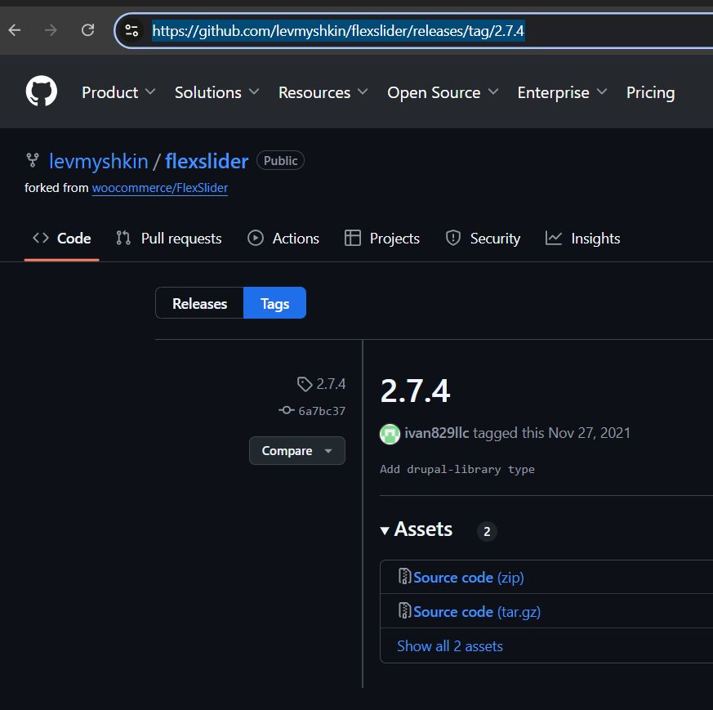The height and width of the screenshot is (710, 713).
Task: Click the tag icon next to 2.7.4
Action: coord(304,384)
